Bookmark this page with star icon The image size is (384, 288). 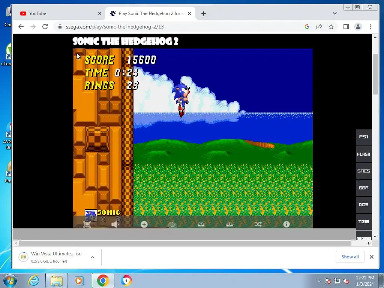331,27
